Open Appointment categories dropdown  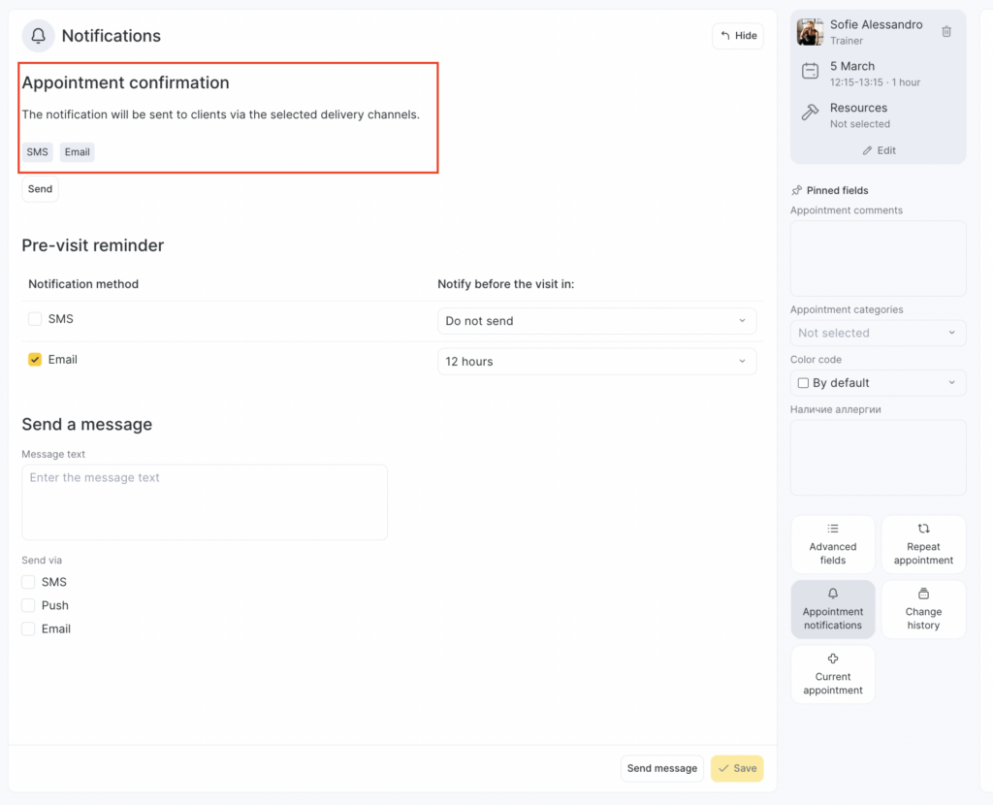pyautogui.click(x=878, y=333)
